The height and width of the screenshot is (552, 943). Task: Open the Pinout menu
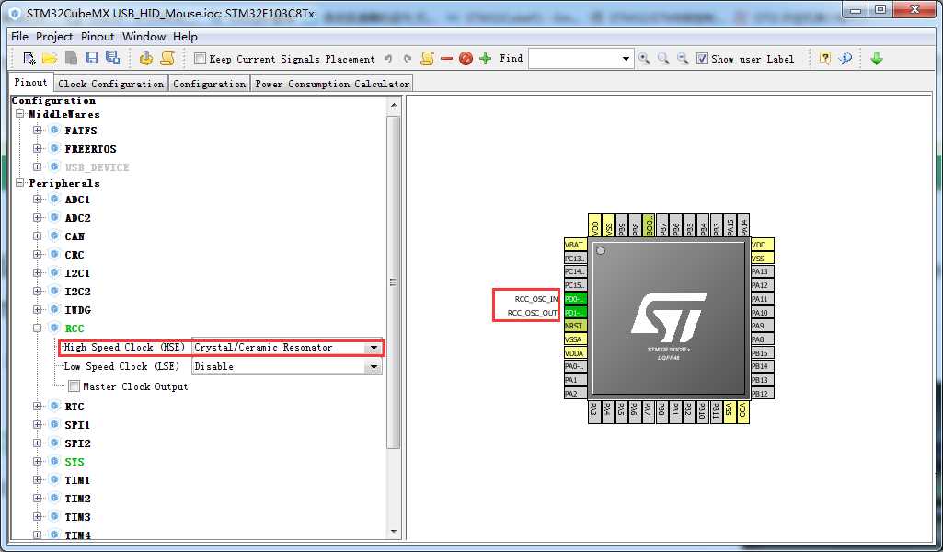click(x=98, y=37)
